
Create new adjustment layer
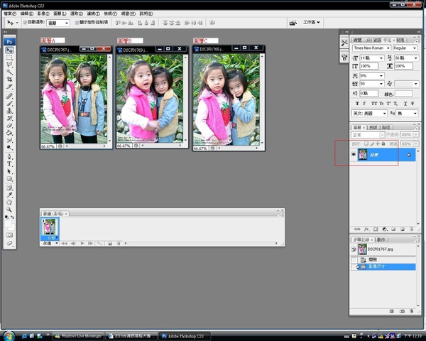pos(384,229)
